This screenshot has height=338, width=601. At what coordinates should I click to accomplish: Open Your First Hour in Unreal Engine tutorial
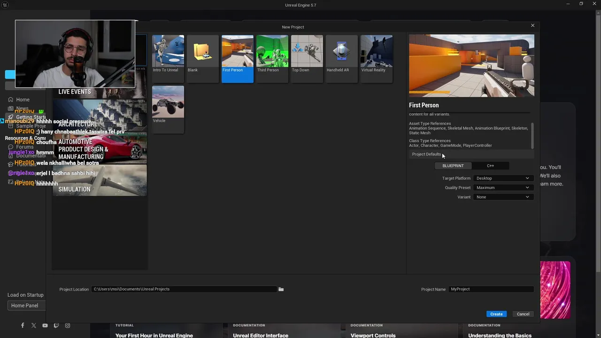click(x=154, y=335)
